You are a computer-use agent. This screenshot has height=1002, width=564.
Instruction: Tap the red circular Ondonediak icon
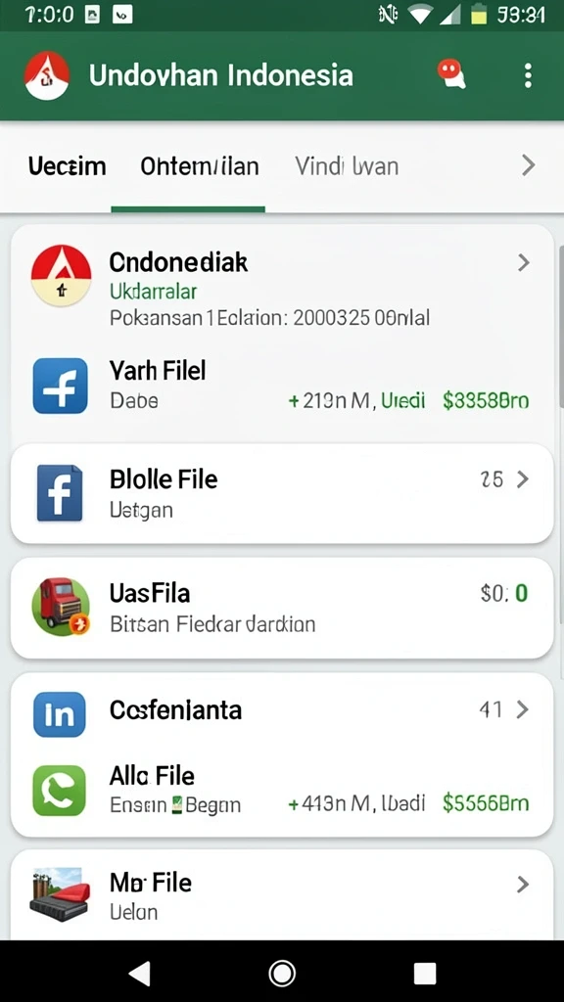[x=61, y=275]
